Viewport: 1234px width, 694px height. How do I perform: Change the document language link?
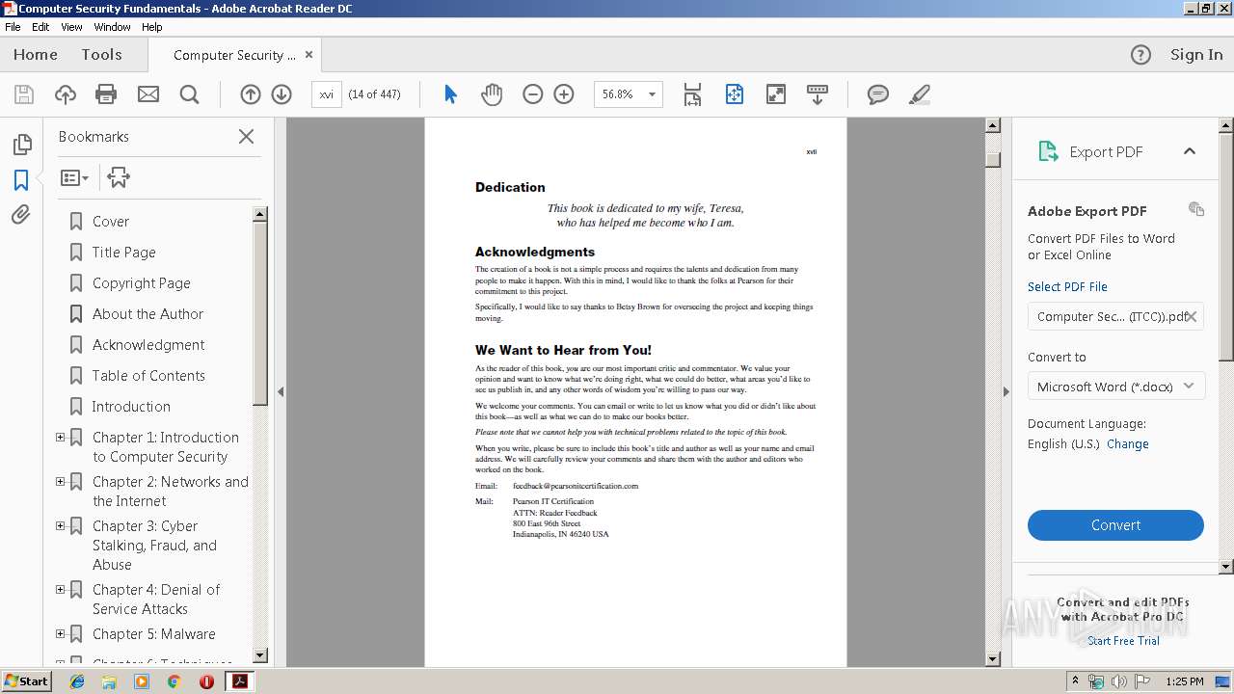(1128, 444)
